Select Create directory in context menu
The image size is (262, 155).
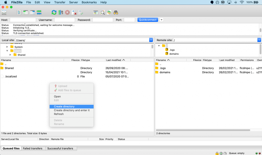[64, 107]
